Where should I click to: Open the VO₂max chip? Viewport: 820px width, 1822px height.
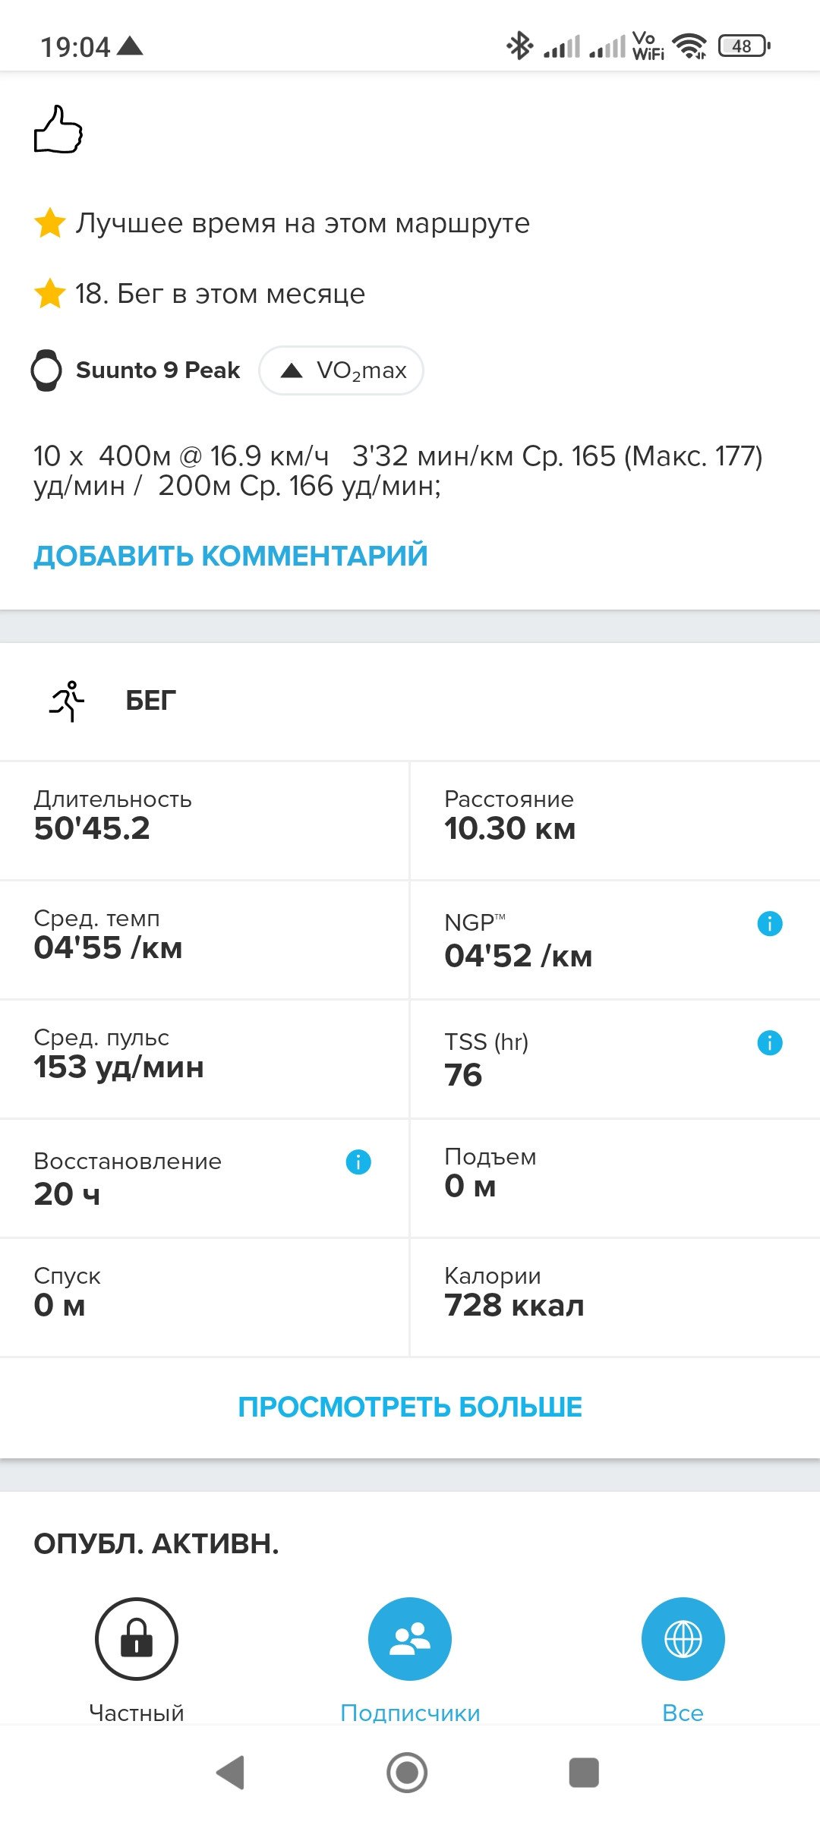[341, 370]
